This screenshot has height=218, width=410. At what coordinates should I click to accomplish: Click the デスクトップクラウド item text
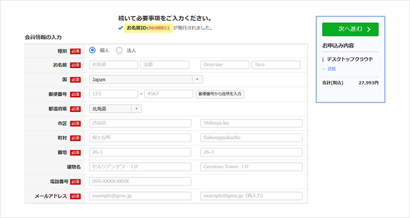[x=350, y=59]
